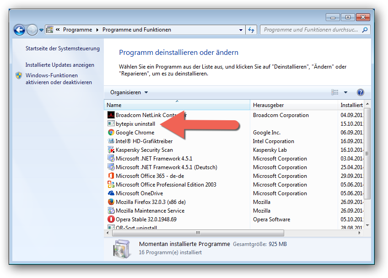Expand the view options dropdown arrow
Viewport: 388px width, 278px height.
pyautogui.click(x=346, y=92)
